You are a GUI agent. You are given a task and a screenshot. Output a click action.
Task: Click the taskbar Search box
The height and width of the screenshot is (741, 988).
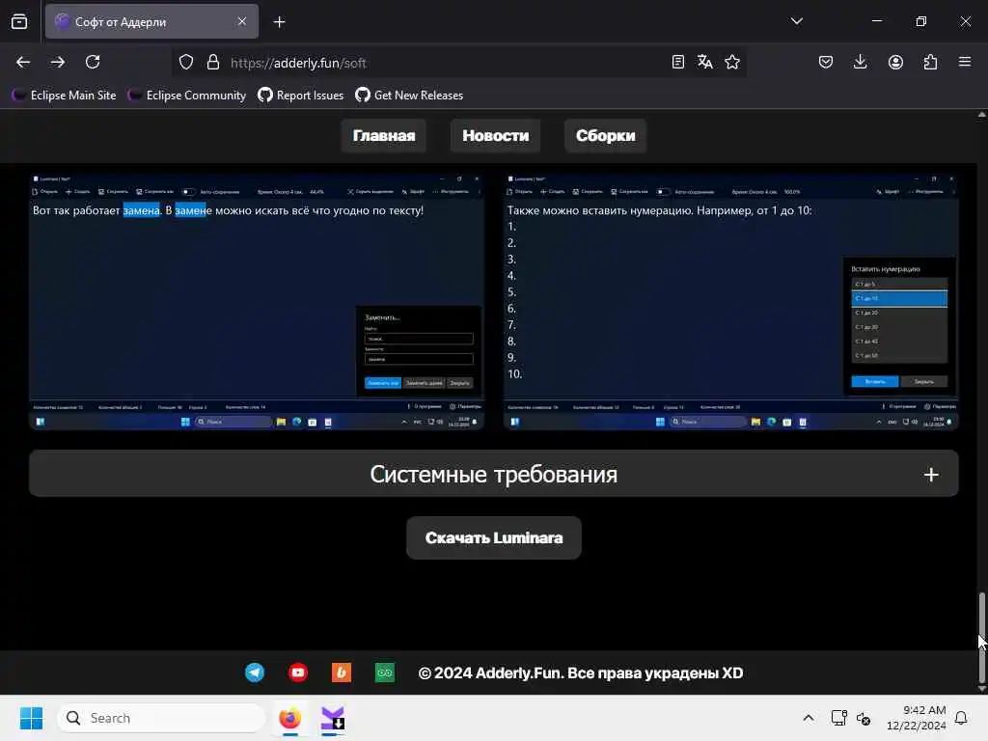(161, 718)
